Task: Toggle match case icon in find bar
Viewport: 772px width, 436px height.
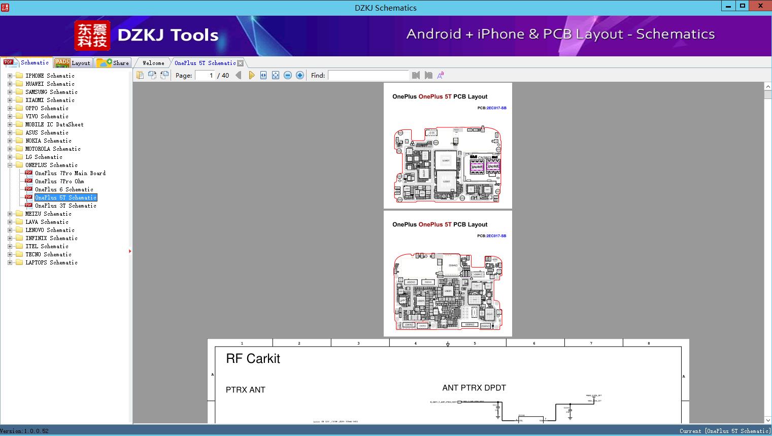Action: (441, 75)
